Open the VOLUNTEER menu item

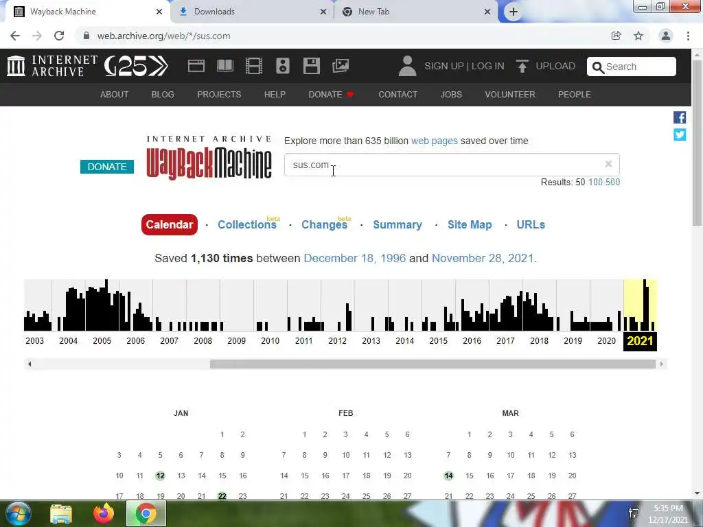pos(510,95)
